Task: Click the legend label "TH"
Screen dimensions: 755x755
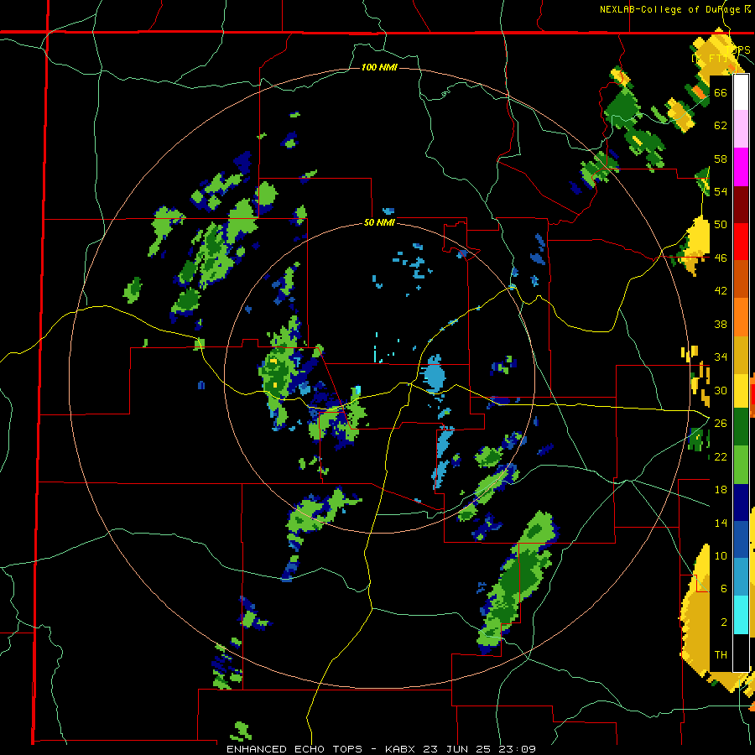Action: (721, 654)
